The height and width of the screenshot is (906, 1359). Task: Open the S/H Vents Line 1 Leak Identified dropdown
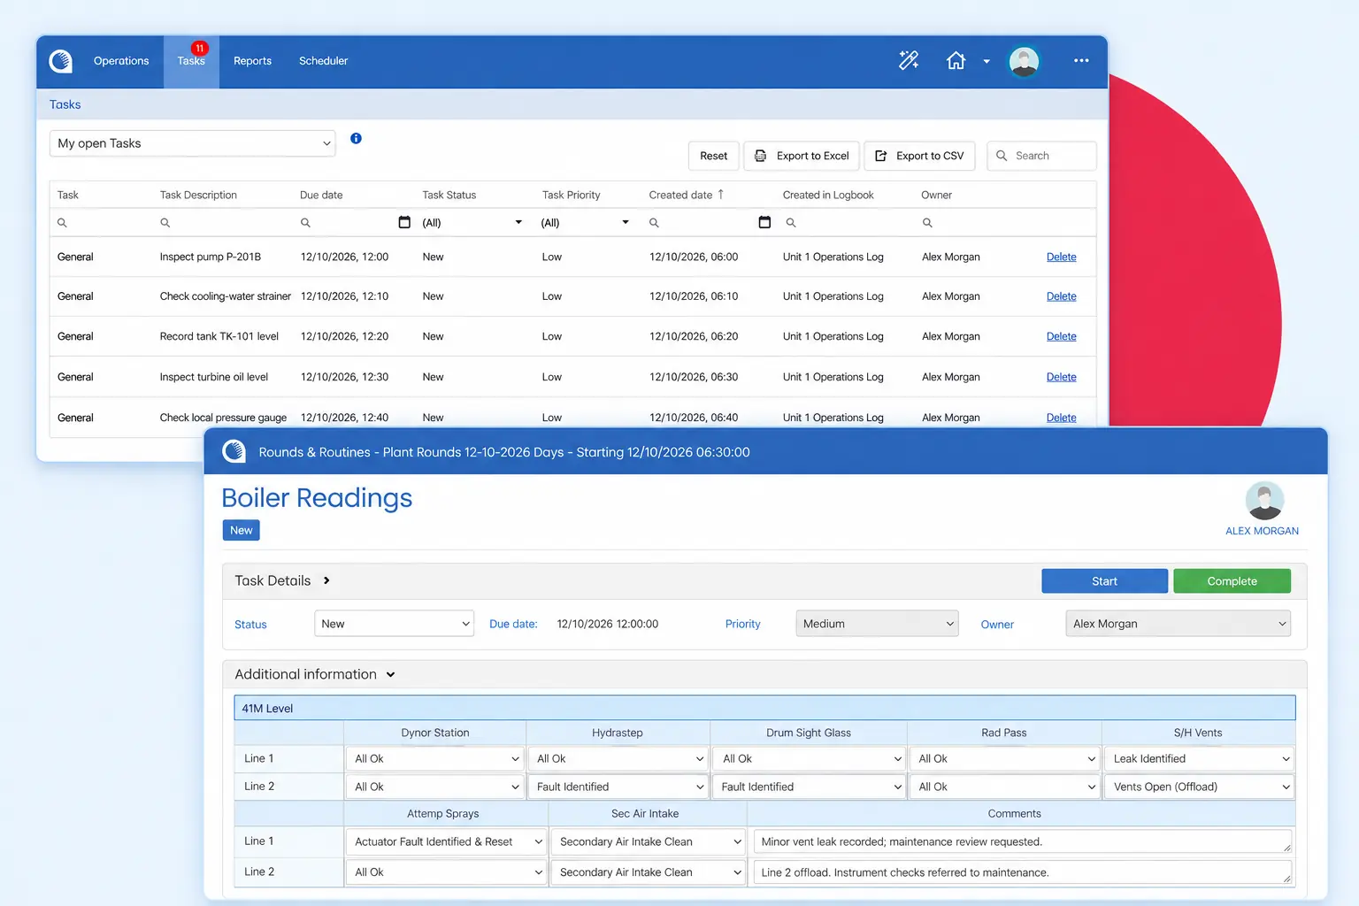pyautogui.click(x=1199, y=759)
